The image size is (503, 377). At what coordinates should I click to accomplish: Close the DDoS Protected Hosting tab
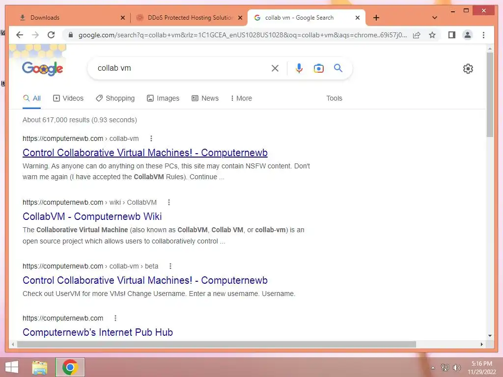click(x=240, y=18)
